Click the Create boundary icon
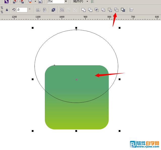 tap(123, 10)
